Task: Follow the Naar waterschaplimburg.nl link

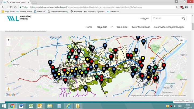Action: (169, 27)
